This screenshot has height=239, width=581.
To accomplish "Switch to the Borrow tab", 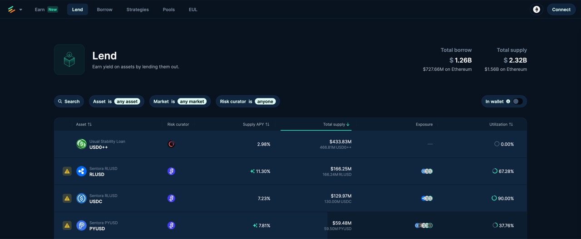I will [104, 10].
